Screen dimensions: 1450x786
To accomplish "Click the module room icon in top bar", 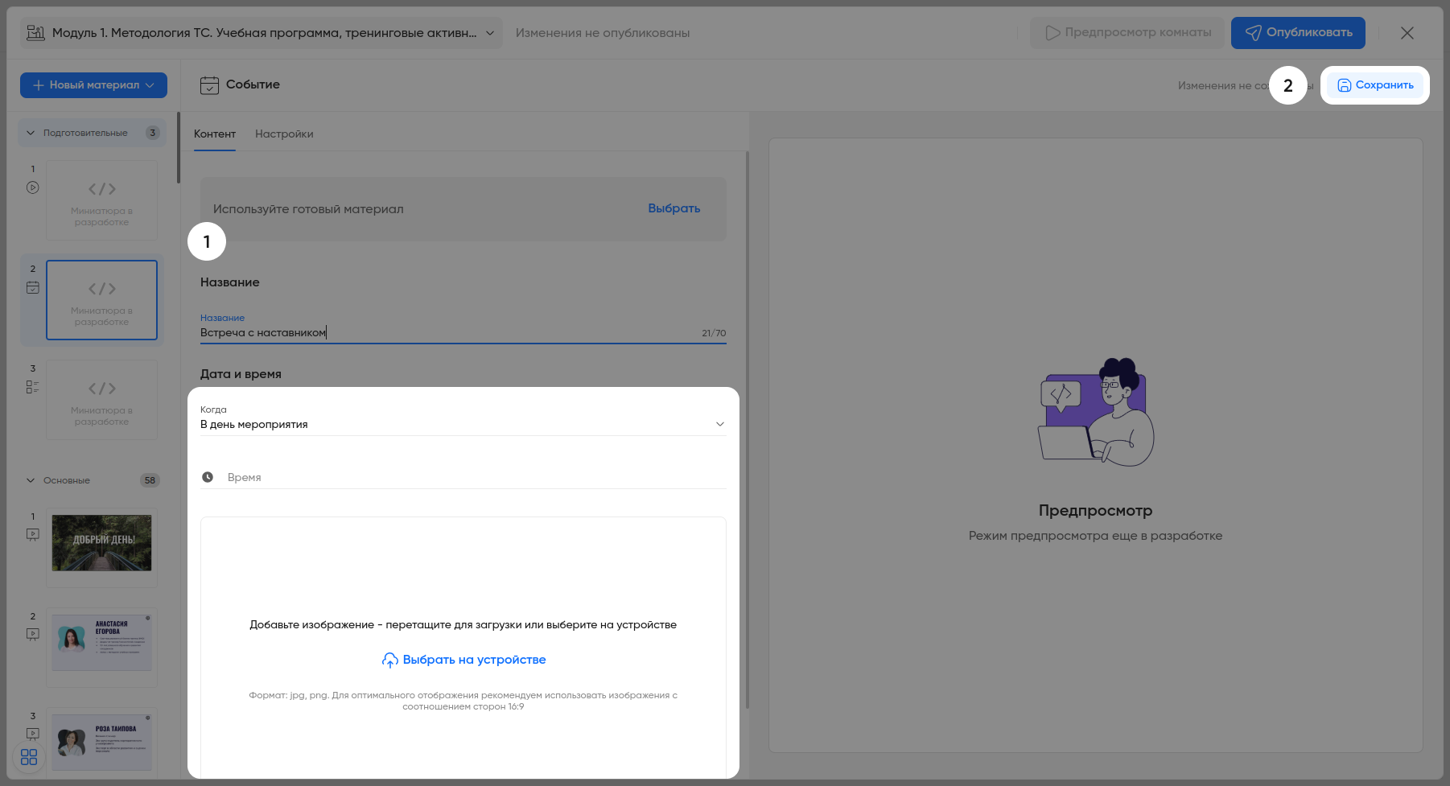I will pos(36,33).
